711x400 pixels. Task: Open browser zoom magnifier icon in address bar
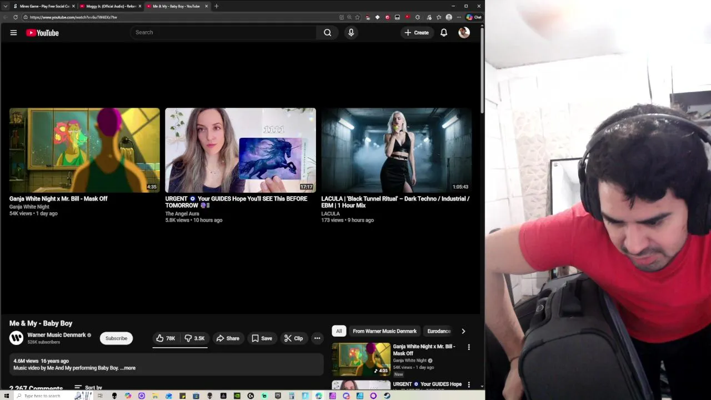click(x=349, y=17)
